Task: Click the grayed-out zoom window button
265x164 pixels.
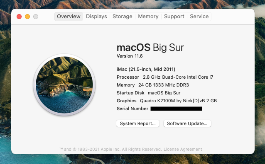Action: 36,17
